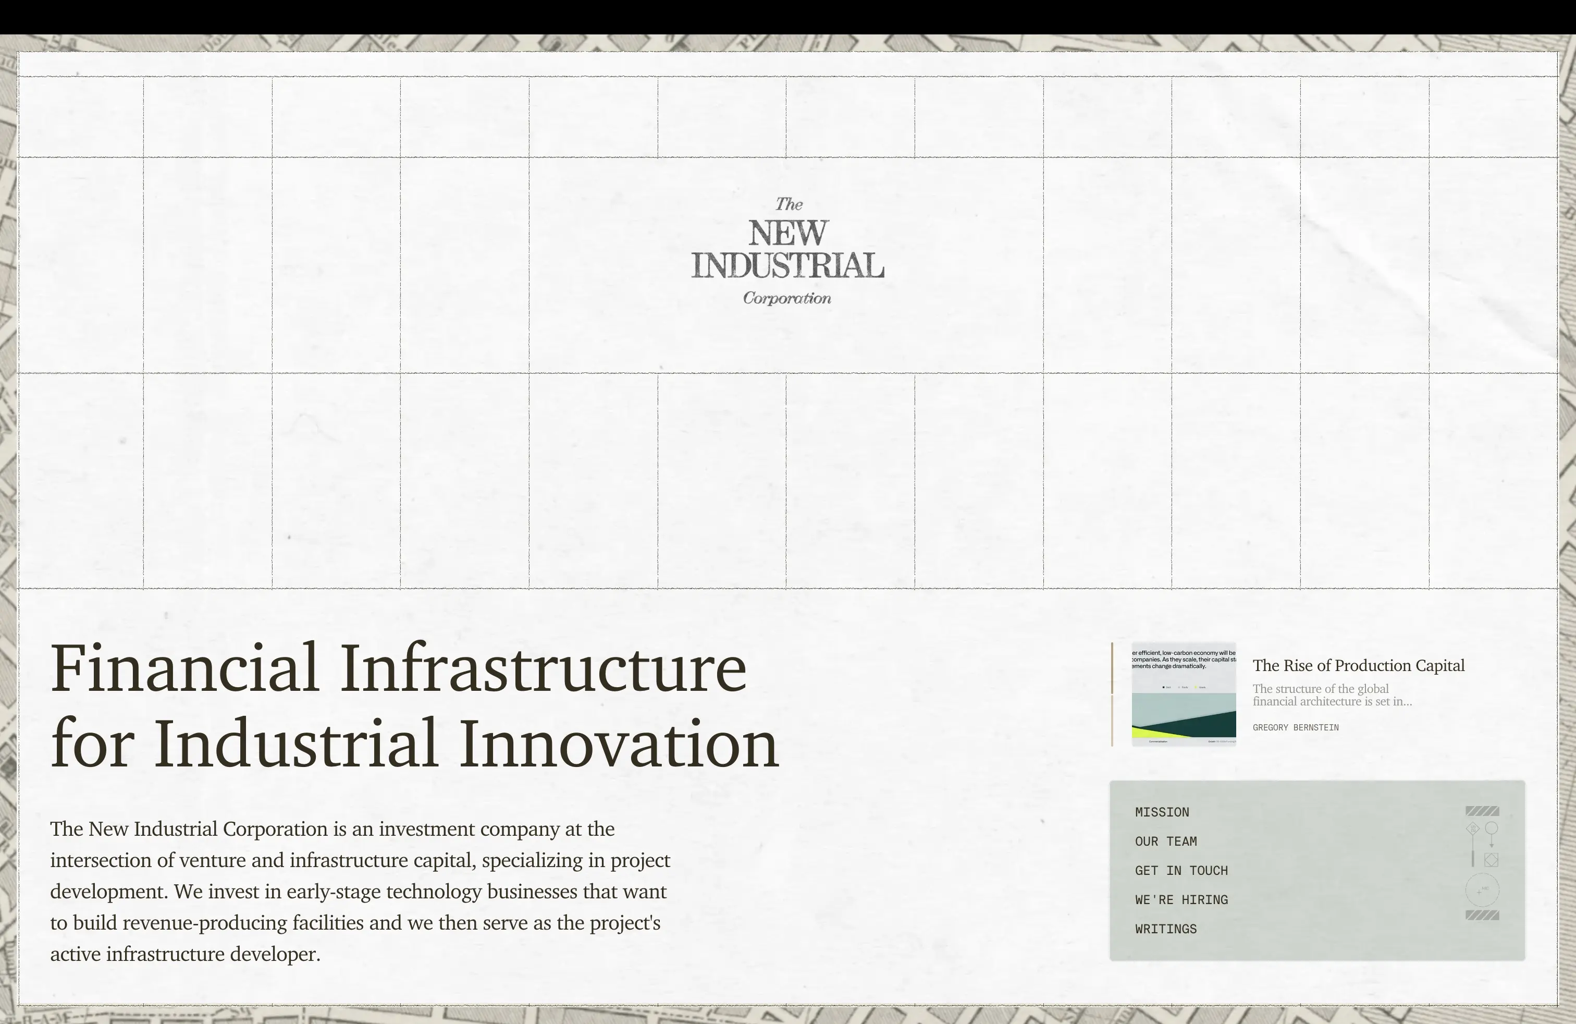Click the diamond '25' survey pin icon

point(1473,828)
